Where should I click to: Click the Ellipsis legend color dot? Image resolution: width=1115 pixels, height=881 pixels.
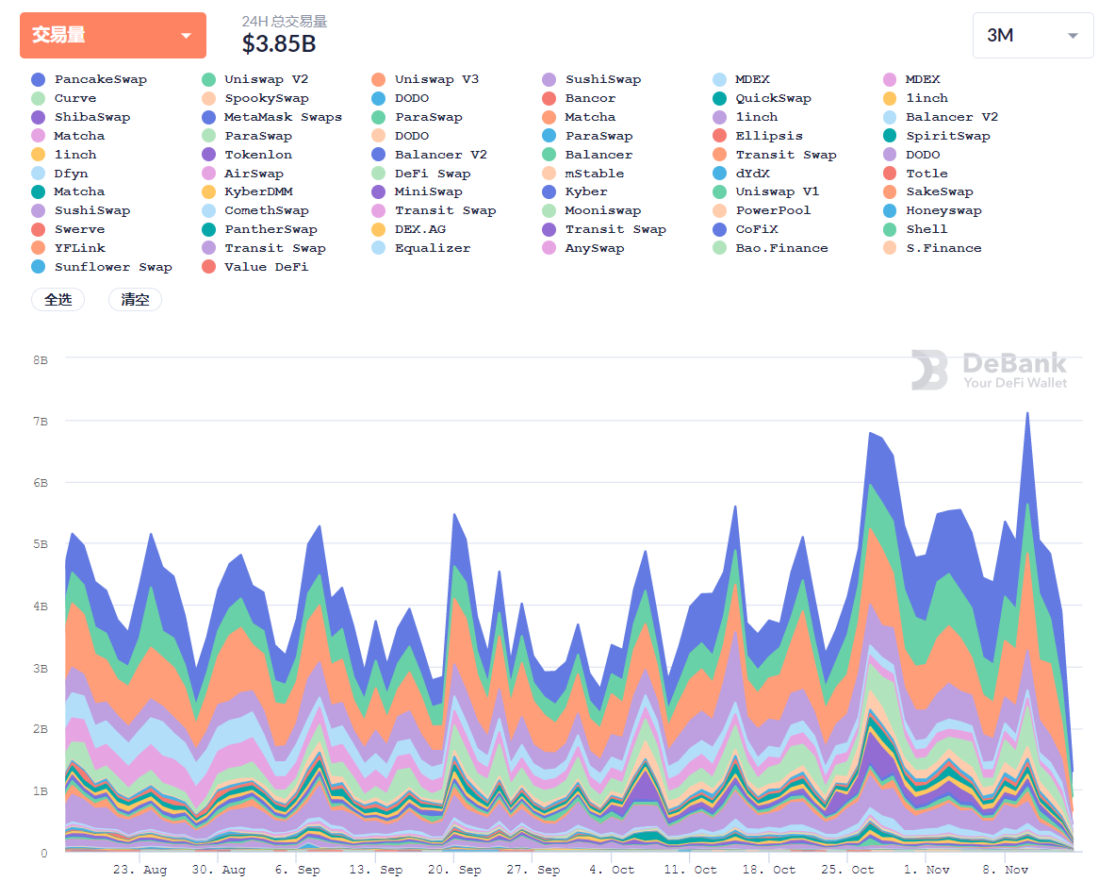point(720,136)
